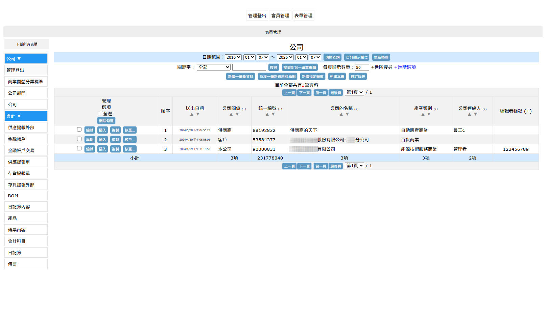Collapse the 公司 ▼ sidebar section

(26, 59)
